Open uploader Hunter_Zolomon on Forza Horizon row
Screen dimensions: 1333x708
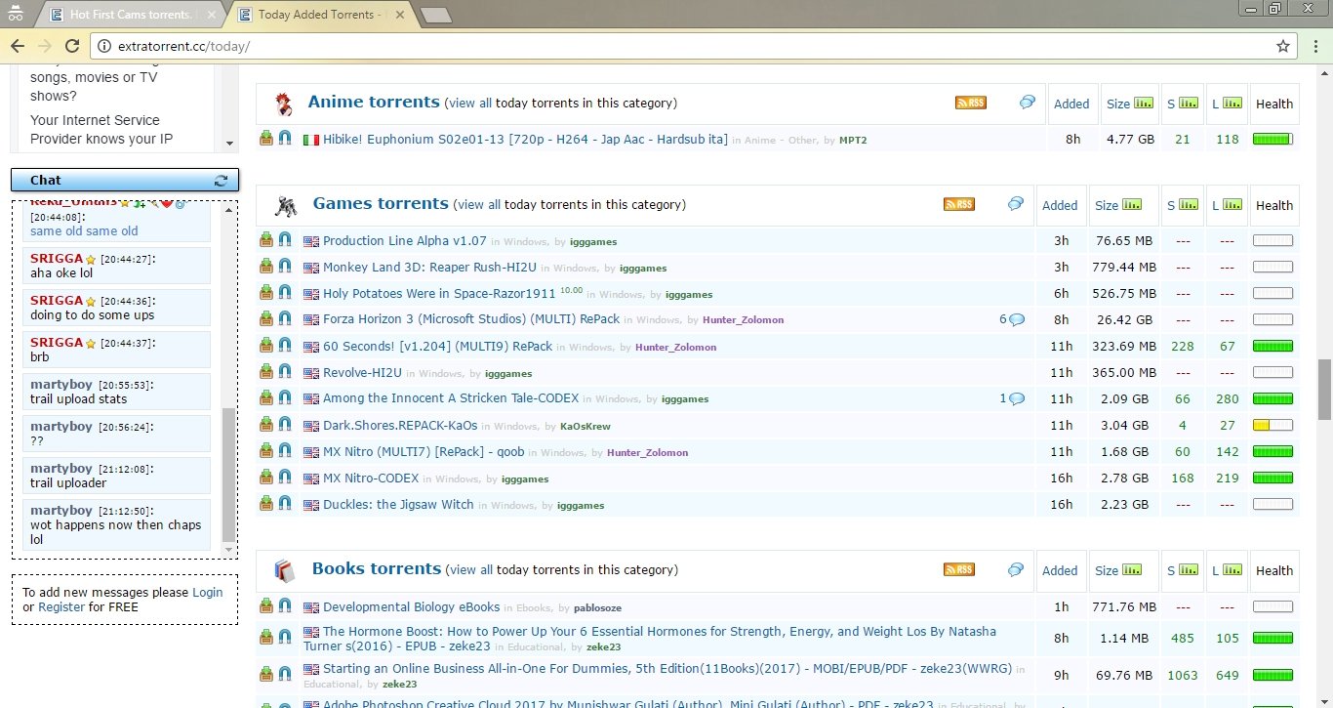743,320
